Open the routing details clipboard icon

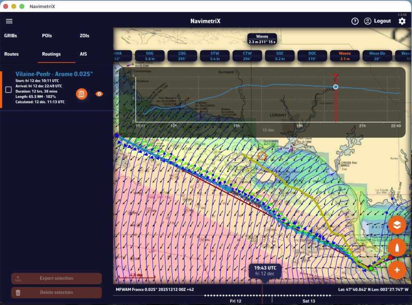81,94
